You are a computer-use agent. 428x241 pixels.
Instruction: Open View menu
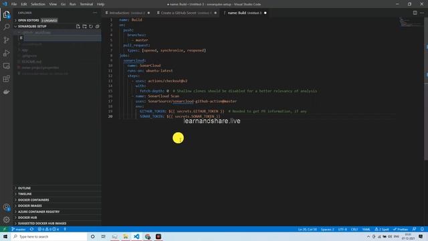(x=53, y=4)
